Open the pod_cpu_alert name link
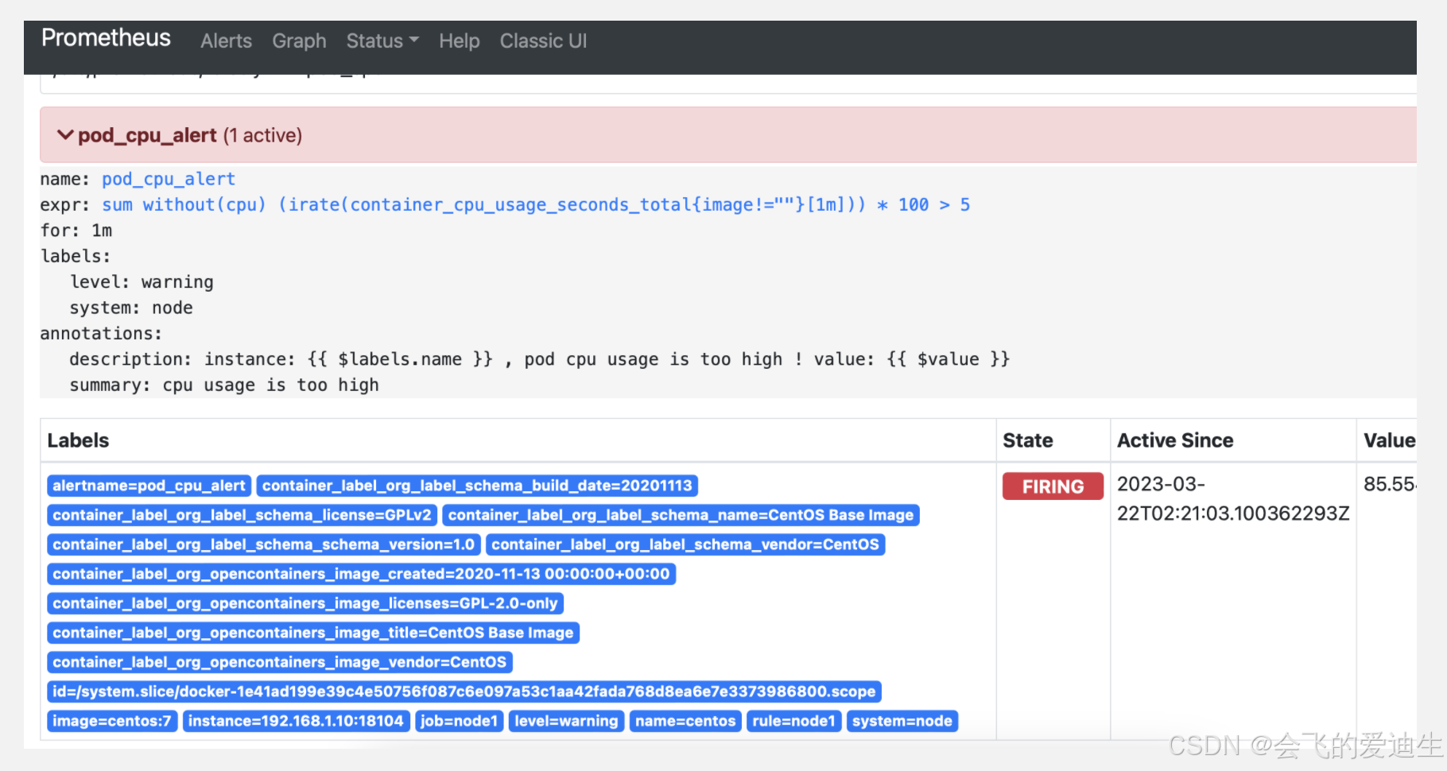The height and width of the screenshot is (771, 1447). pos(169,179)
